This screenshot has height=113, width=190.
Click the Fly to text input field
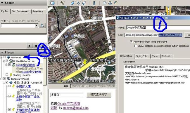pos(18,25)
